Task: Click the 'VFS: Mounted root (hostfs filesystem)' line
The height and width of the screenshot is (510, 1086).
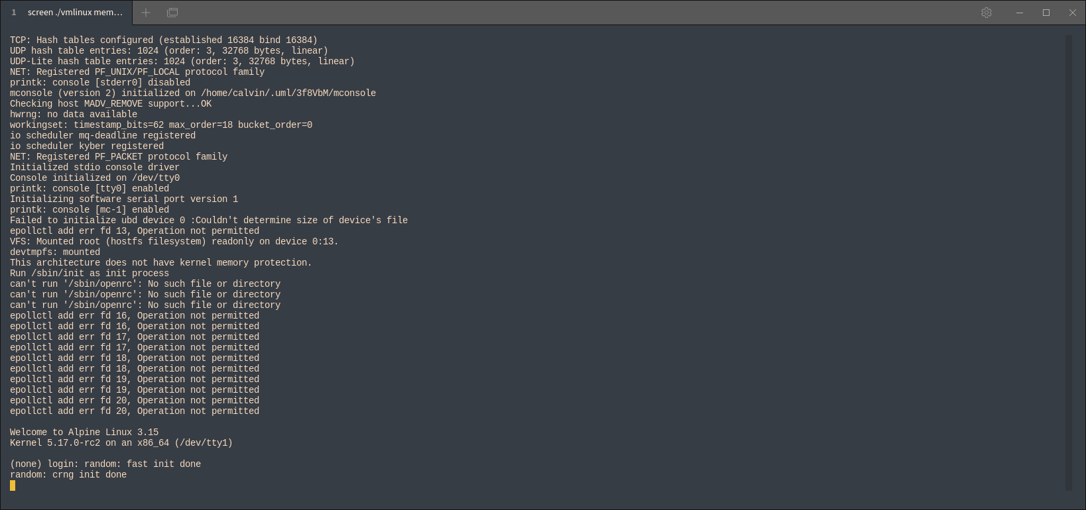Action: [x=174, y=241]
